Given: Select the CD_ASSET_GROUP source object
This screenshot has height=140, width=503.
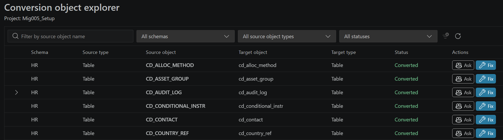Looking at the screenshot, I should click(167, 79).
